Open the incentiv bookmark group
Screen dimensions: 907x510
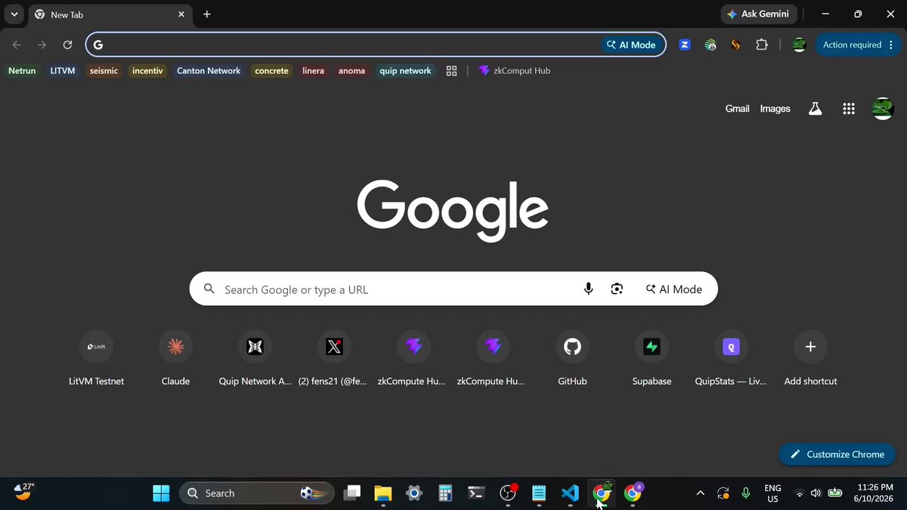(147, 70)
